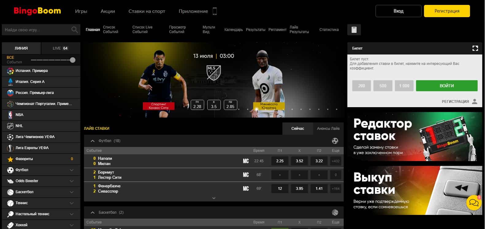Screen dimensions: 485x229
Task: Click П1 odds 2.25 for Наполи – Милан
Action: click(x=280, y=161)
